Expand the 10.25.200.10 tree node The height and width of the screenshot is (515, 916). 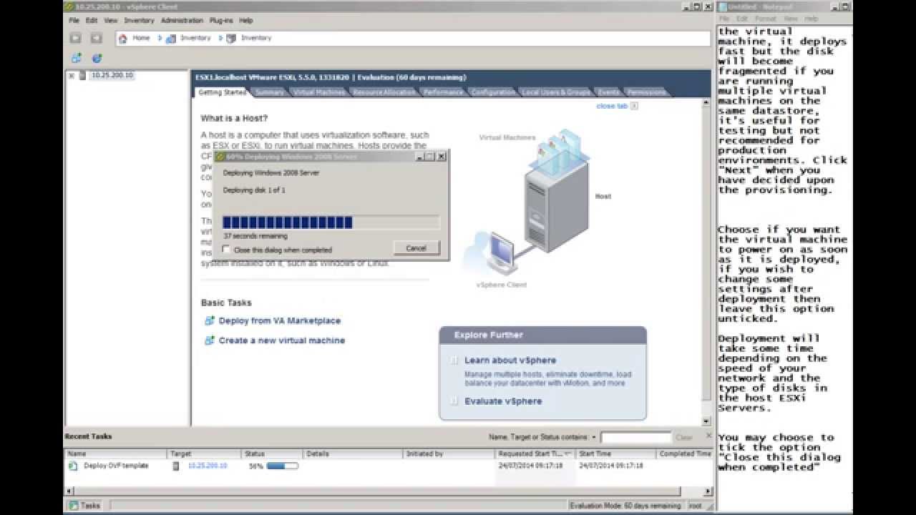point(71,75)
